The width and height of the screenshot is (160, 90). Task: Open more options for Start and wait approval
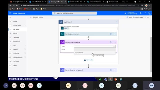(x=115, y=70)
